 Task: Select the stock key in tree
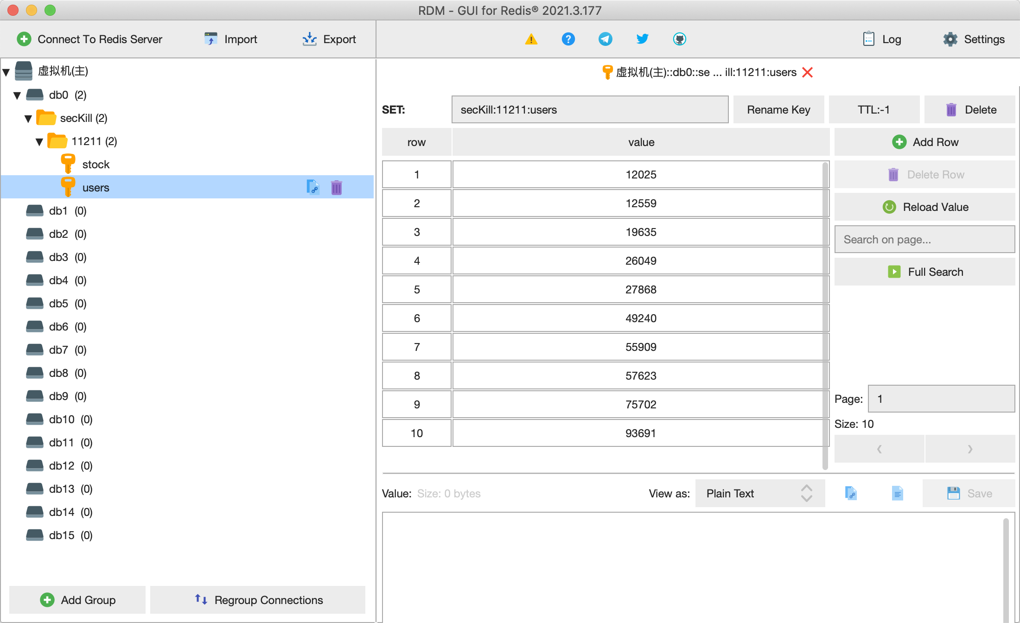(96, 165)
